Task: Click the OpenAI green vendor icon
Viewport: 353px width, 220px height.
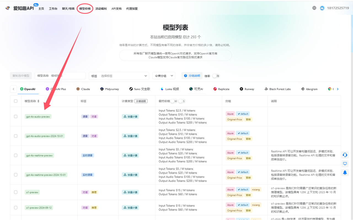Action: pos(22,89)
